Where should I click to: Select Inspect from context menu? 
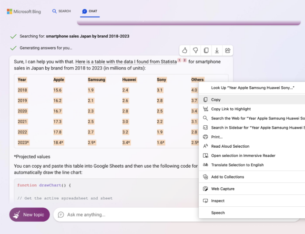[x=252, y=201]
